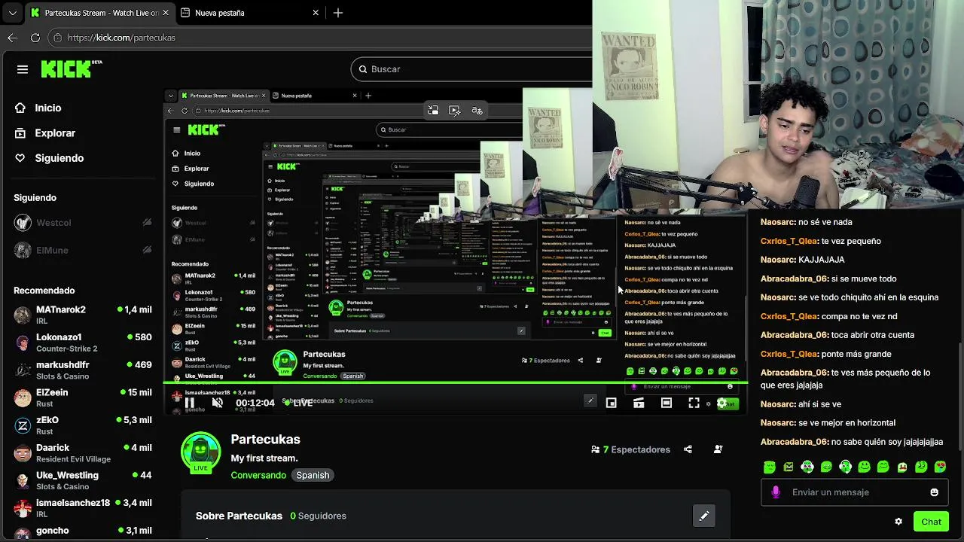964x542 pixels.
Task: Click chat message 'se ve mejor en horizontal'
Action: click(847, 423)
